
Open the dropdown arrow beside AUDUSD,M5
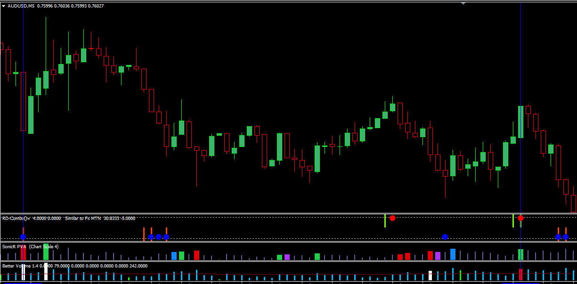pyautogui.click(x=3, y=6)
